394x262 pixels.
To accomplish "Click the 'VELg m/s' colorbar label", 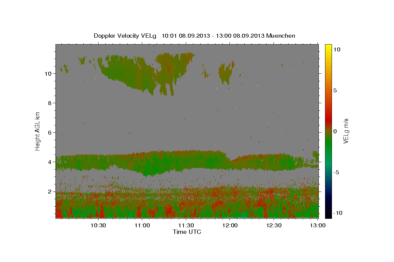I will [x=346, y=131].
